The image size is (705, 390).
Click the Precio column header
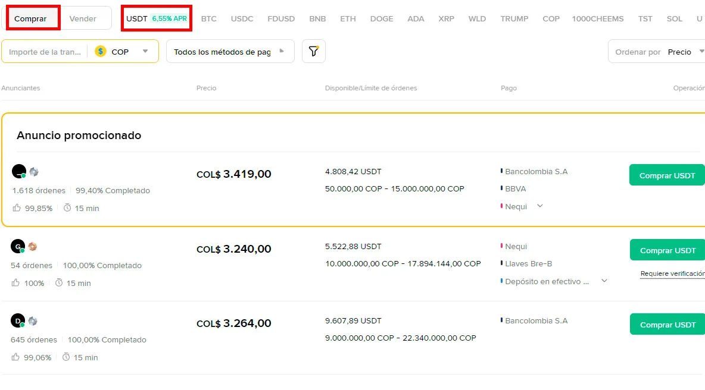(207, 88)
